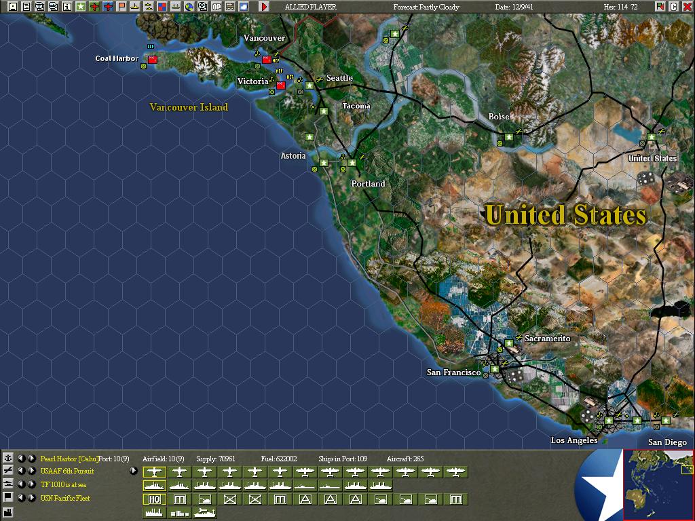Click the red and blue squares icon
The width and height of the screenshot is (695, 521).
click(162, 7)
